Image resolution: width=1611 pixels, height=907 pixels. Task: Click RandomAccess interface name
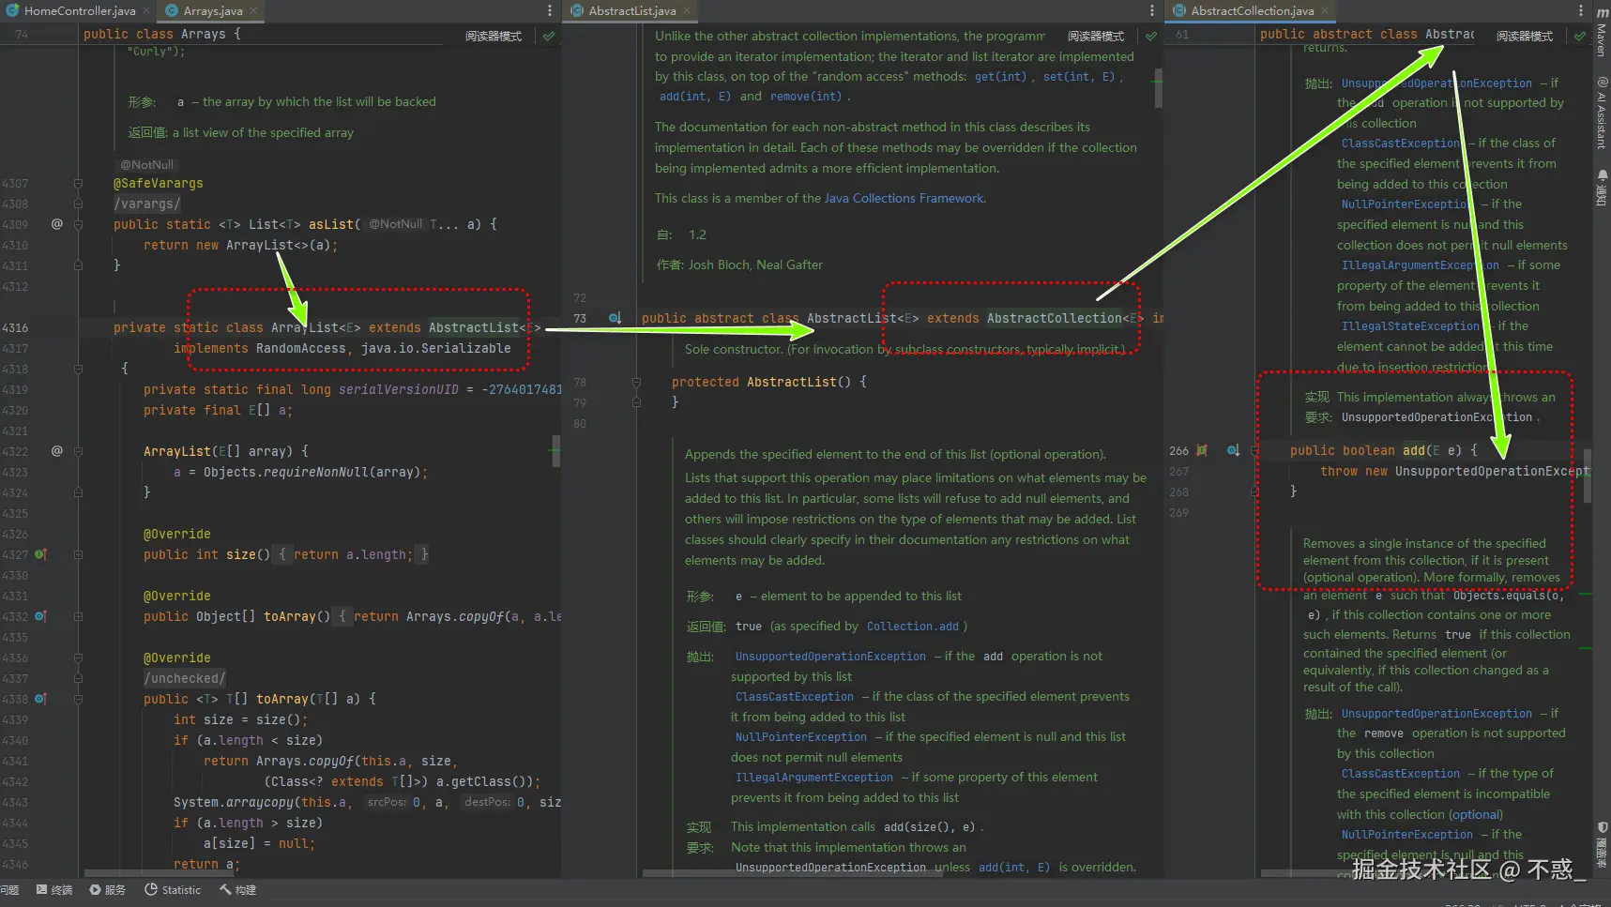[301, 348]
